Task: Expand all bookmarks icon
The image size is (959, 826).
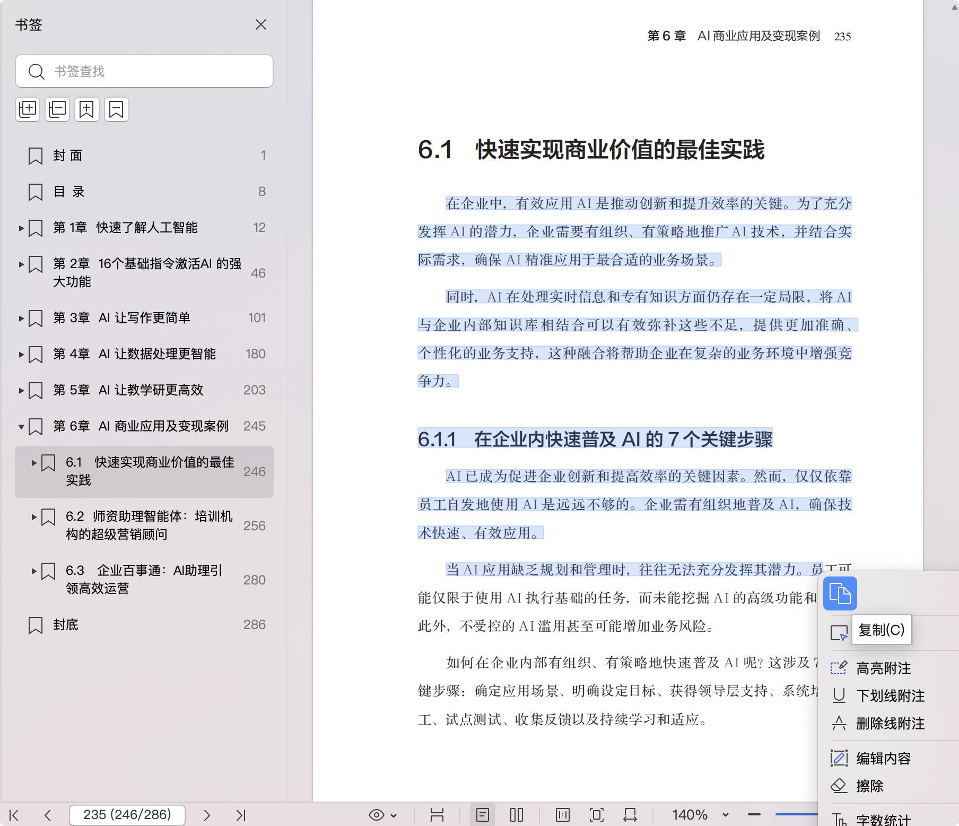Action: point(28,109)
